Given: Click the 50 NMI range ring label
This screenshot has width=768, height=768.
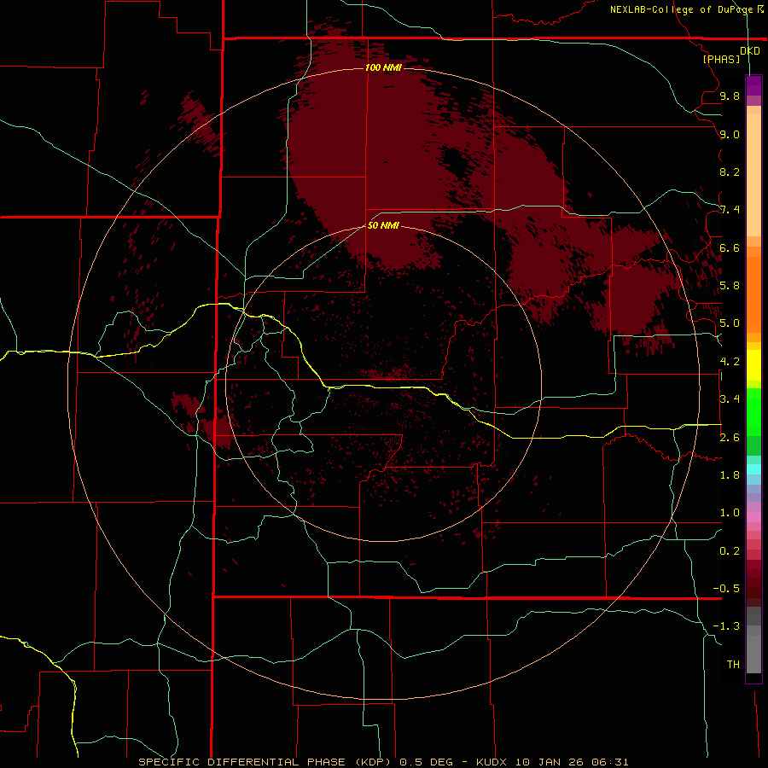Looking at the screenshot, I should tap(383, 226).
